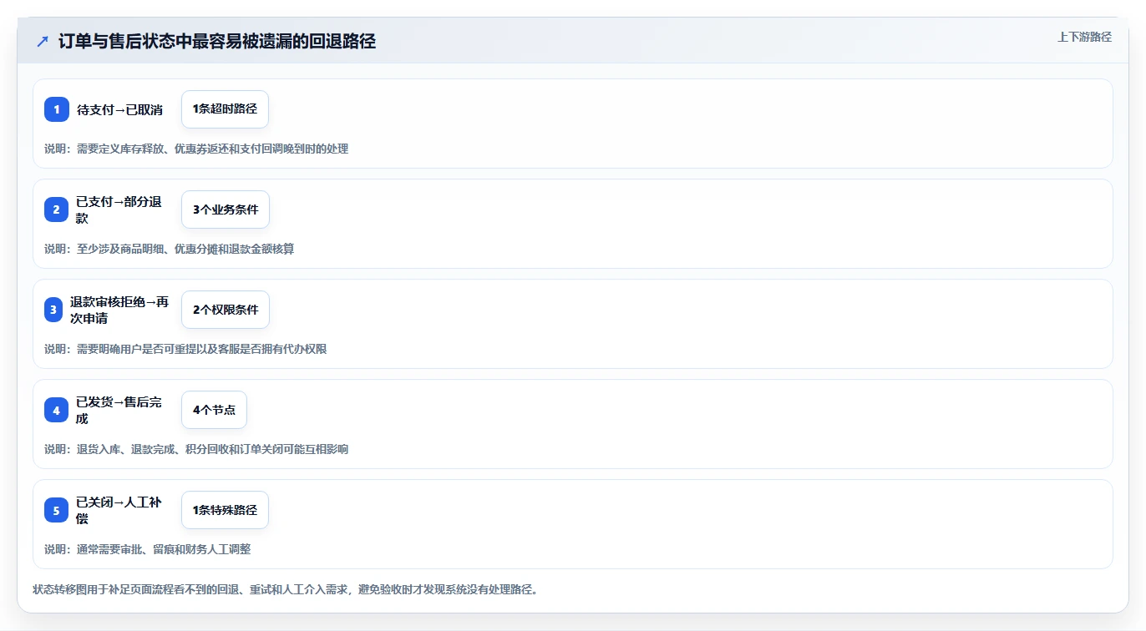The image size is (1146, 631).
Task: Click the 待支付→已取消 path title
Action: tap(119, 109)
